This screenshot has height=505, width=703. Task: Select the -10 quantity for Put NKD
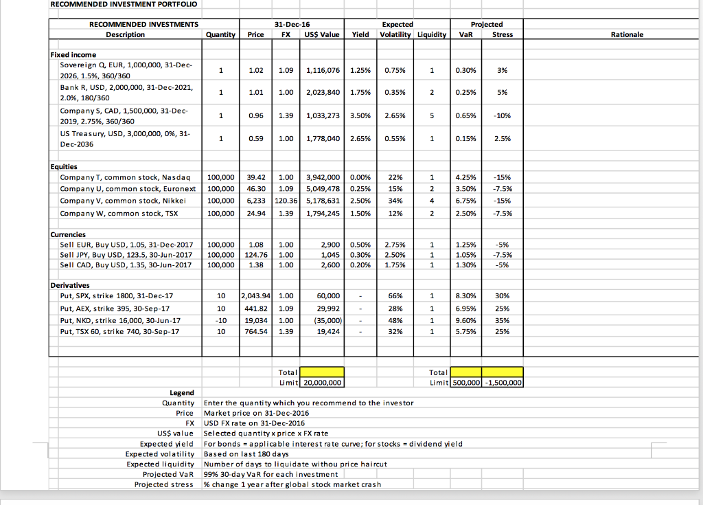(x=221, y=320)
